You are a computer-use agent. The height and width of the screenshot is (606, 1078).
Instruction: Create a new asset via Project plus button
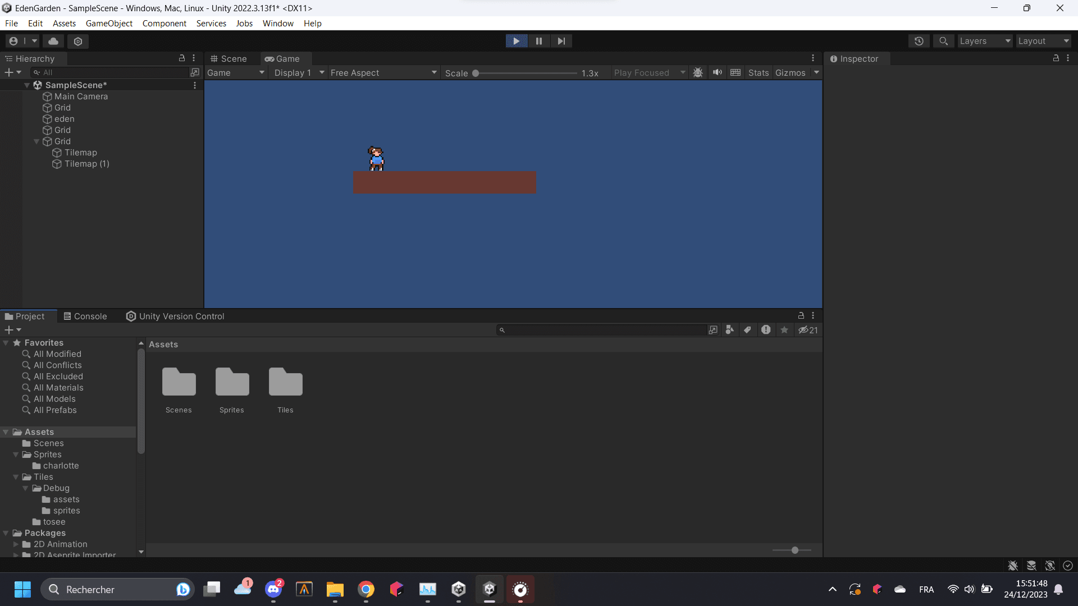(x=12, y=330)
